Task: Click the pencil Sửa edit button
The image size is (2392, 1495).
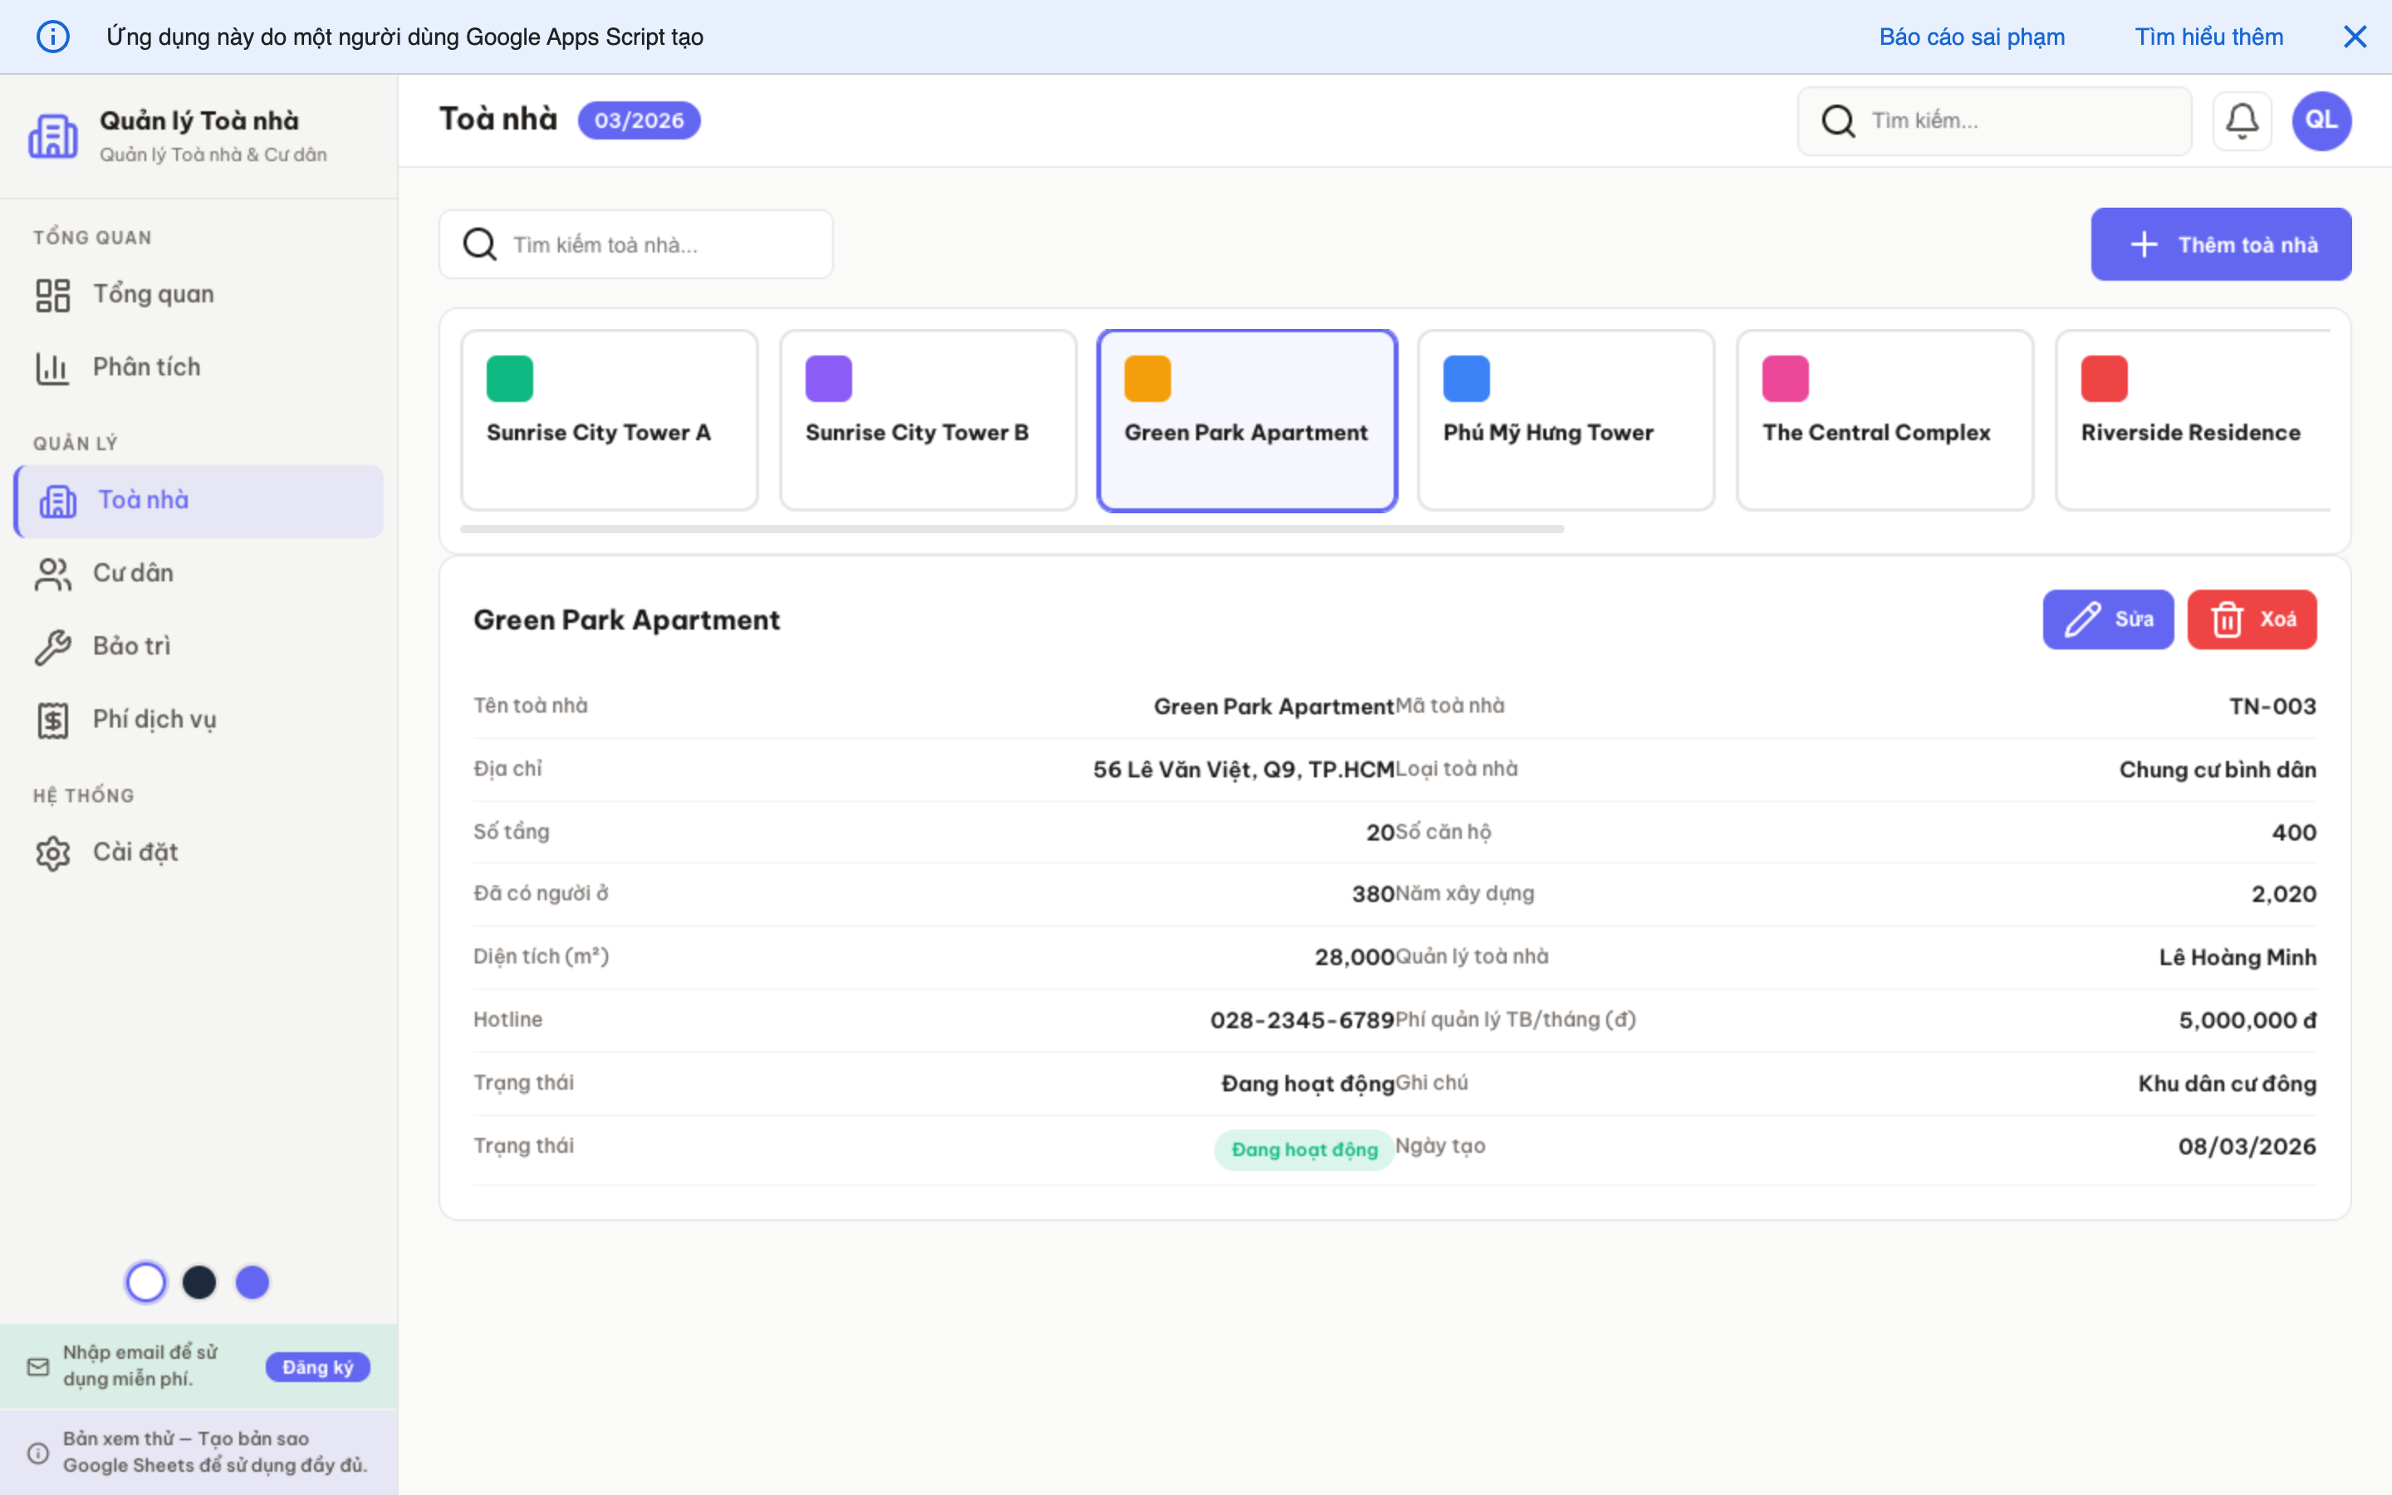Action: [x=2107, y=619]
